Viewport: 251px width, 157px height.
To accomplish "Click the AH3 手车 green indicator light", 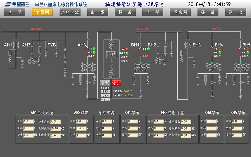I will pos(94,49).
